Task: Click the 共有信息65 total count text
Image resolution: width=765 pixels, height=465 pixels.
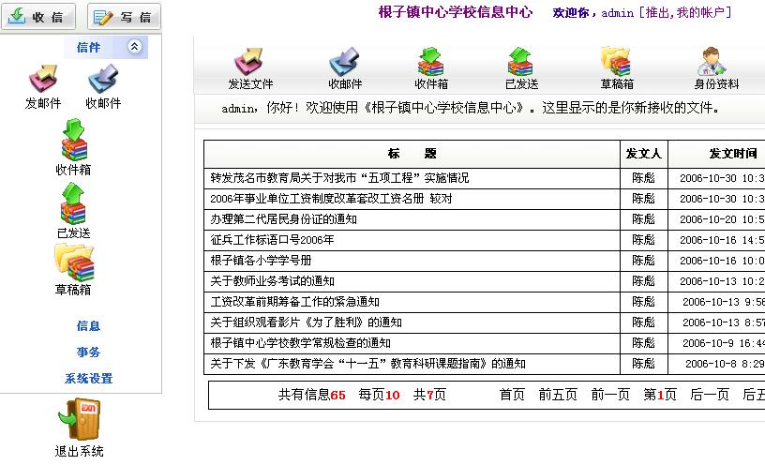Action: [312, 395]
